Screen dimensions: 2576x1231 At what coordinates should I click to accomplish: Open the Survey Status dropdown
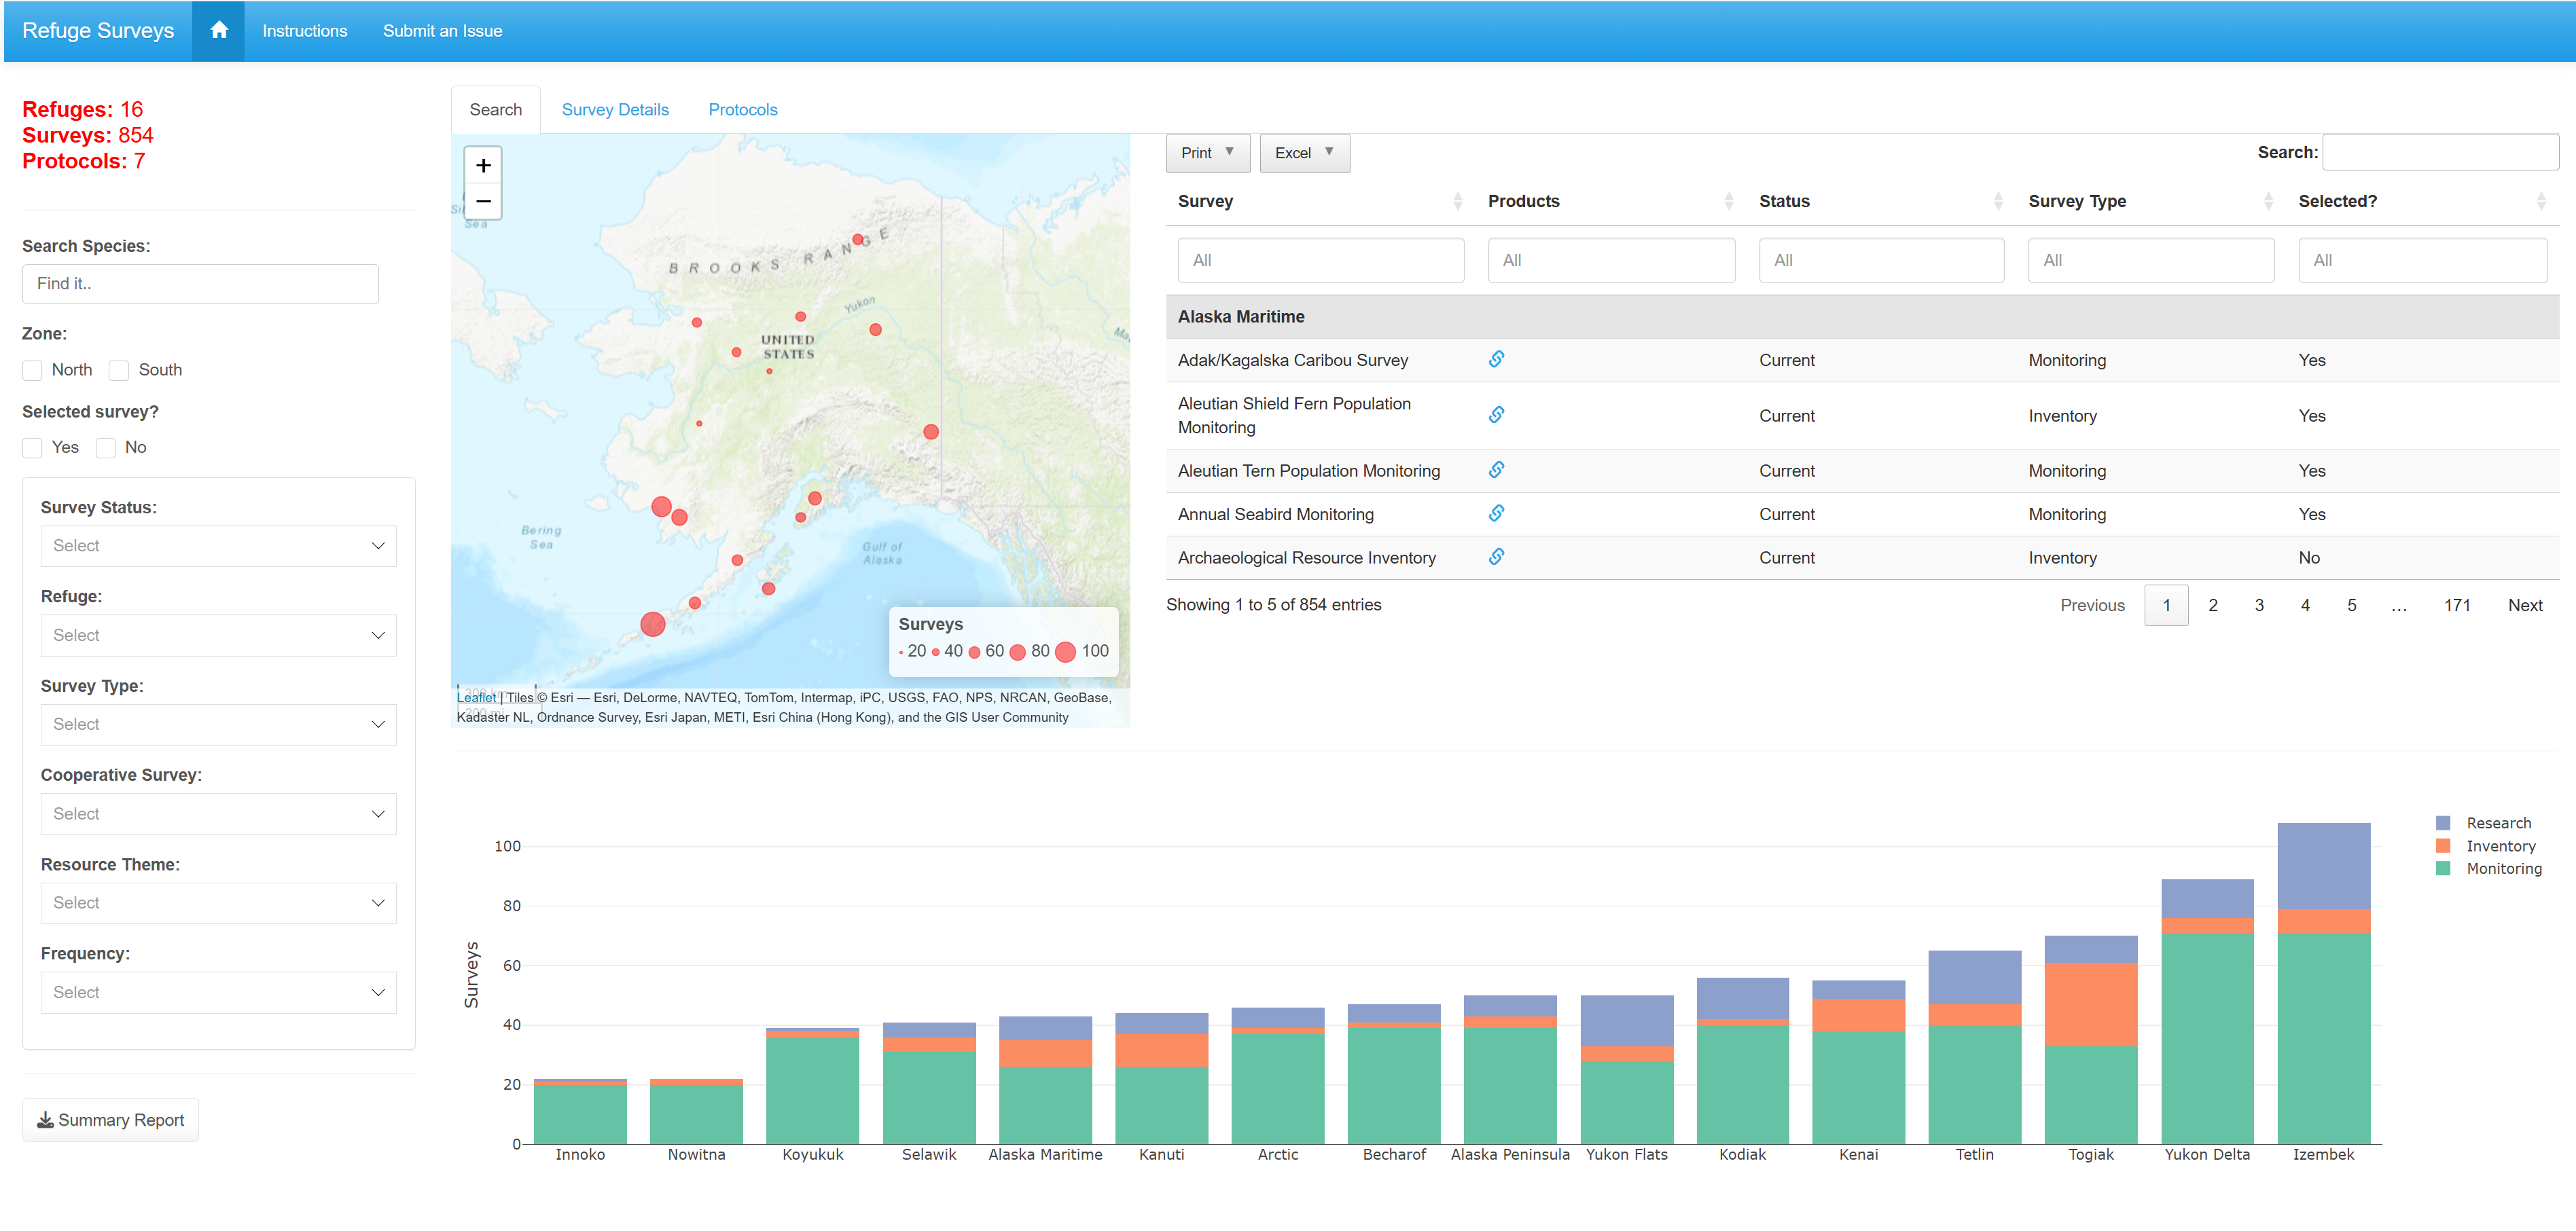pos(218,545)
